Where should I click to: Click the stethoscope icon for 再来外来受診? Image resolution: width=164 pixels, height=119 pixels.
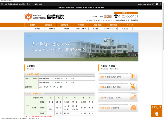coord(133,87)
